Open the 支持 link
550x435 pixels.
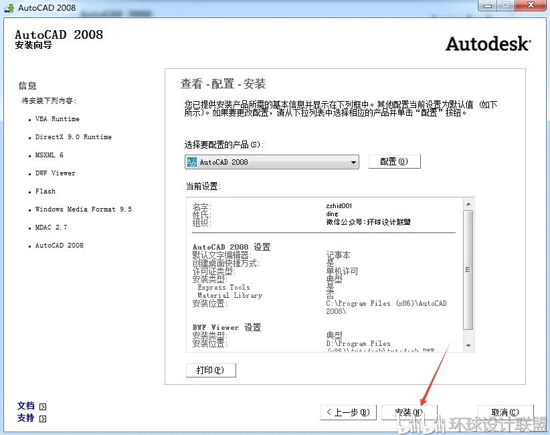(26, 418)
